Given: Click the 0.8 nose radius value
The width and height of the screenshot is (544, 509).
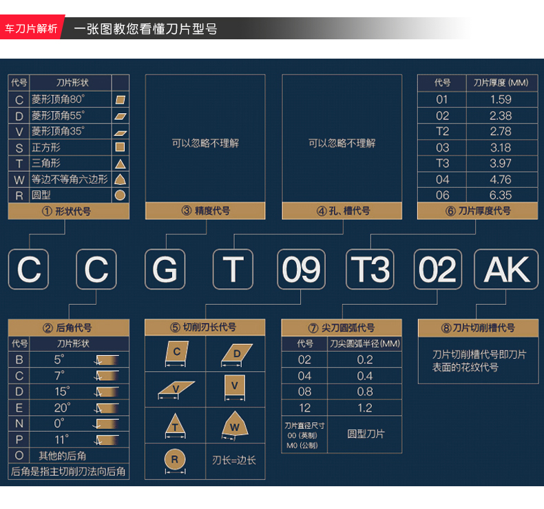Looking at the screenshot, I should [x=365, y=392].
